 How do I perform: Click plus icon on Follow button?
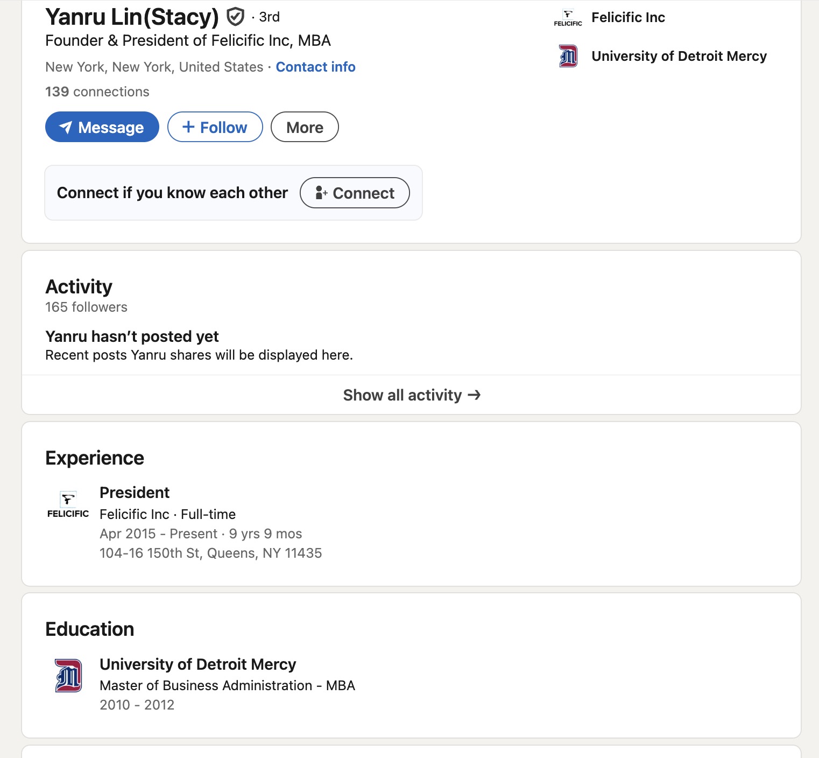point(188,127)
